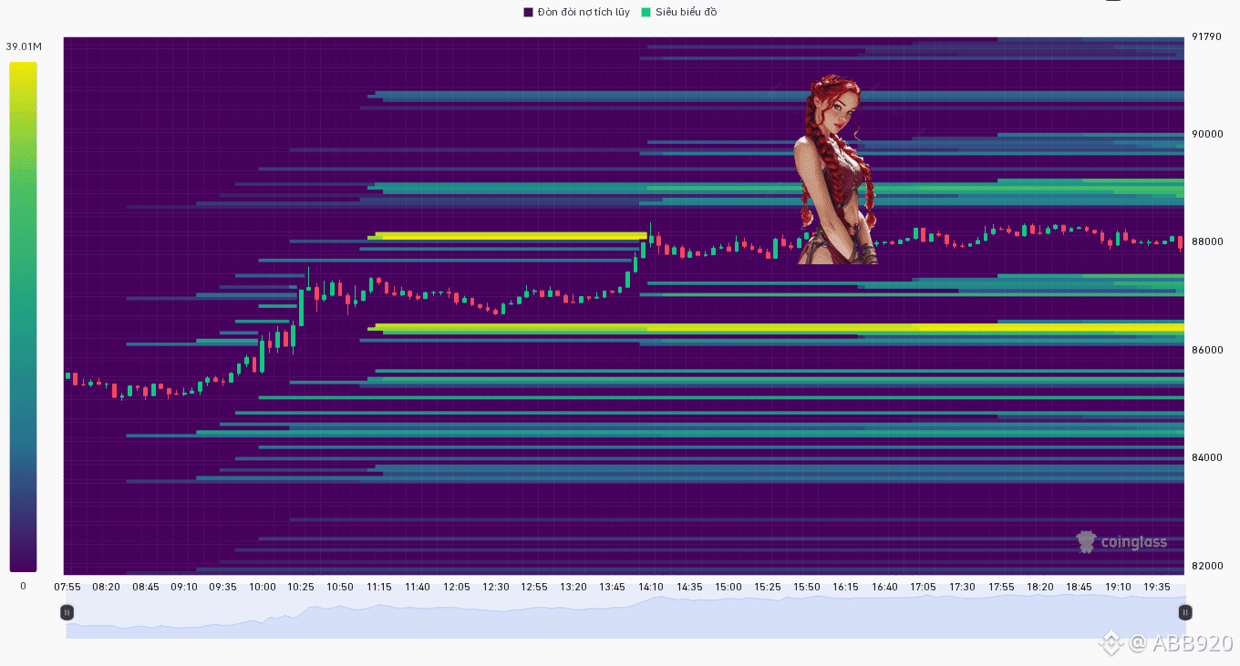
Task: Click the yellow-to-purple color scale bar
Action: pos(23,317)
